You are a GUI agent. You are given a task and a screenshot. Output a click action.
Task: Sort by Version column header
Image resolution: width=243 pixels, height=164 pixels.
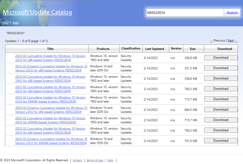(x=176, y=48)
